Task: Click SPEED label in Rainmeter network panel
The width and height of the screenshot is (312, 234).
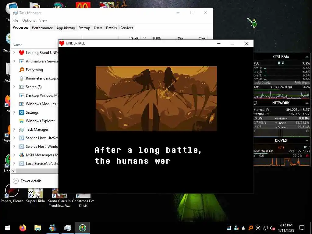Action: 281,119
